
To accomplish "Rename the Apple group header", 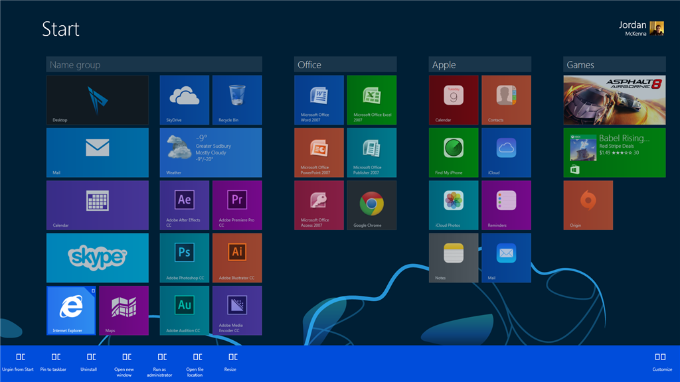I will [480, 64].
